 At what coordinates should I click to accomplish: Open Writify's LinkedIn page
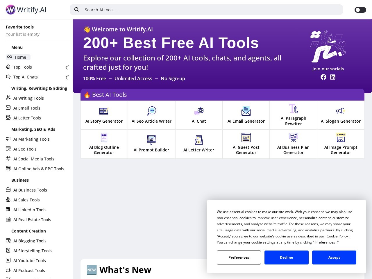333,77
